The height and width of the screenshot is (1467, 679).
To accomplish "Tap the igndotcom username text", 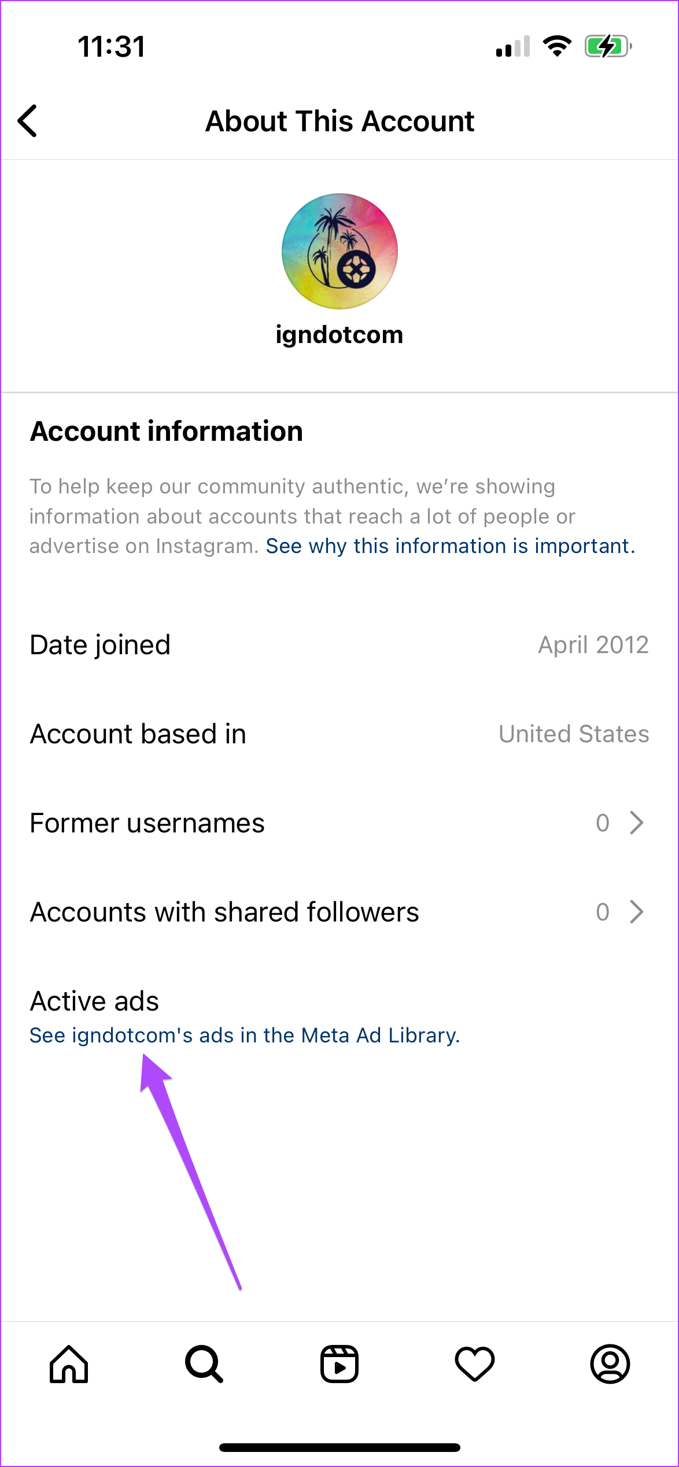I will click(x=339, y=335).
